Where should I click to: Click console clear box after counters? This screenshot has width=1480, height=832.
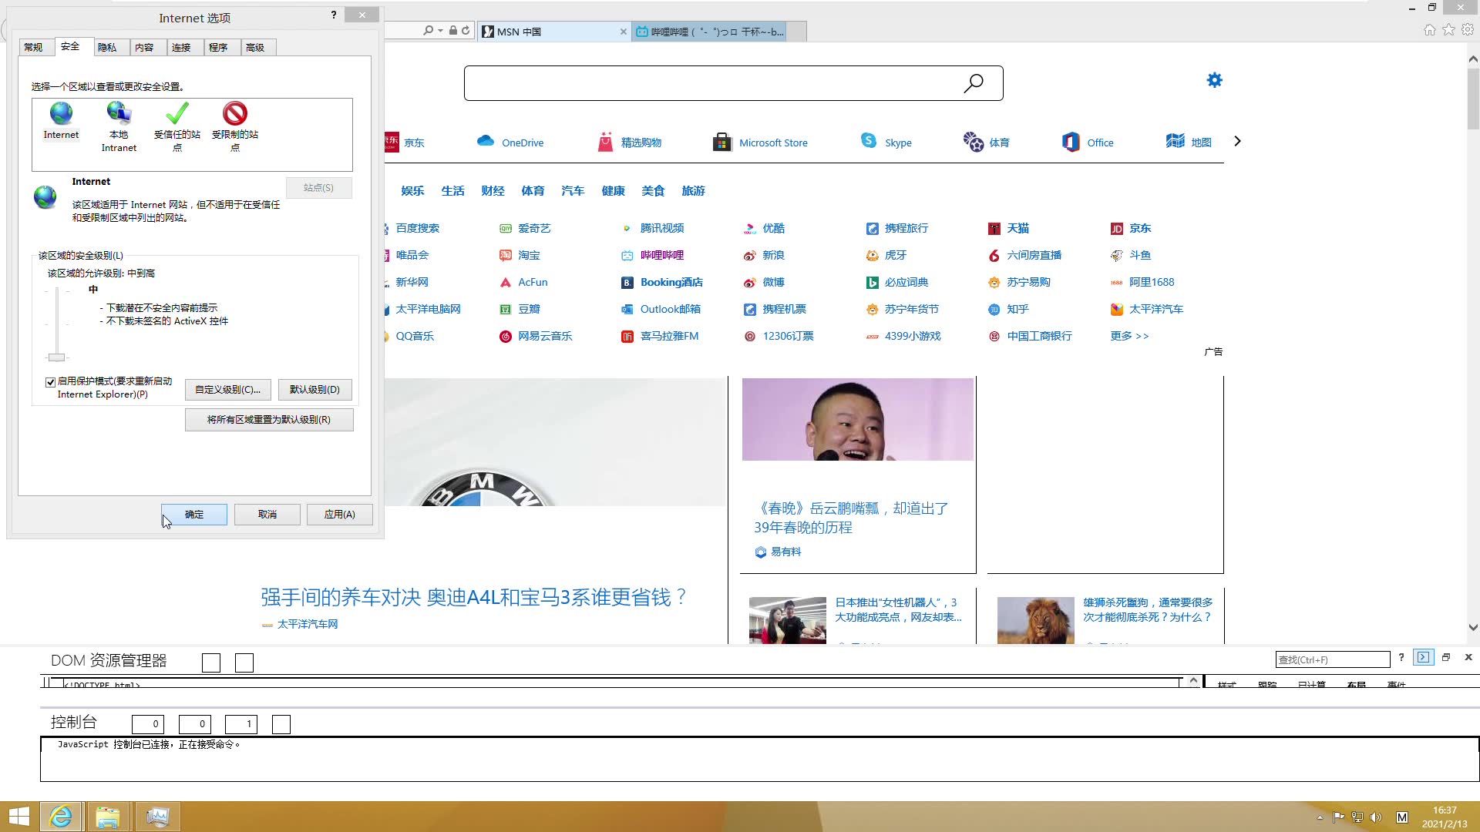pyautogui.click(x=281, y=724)
